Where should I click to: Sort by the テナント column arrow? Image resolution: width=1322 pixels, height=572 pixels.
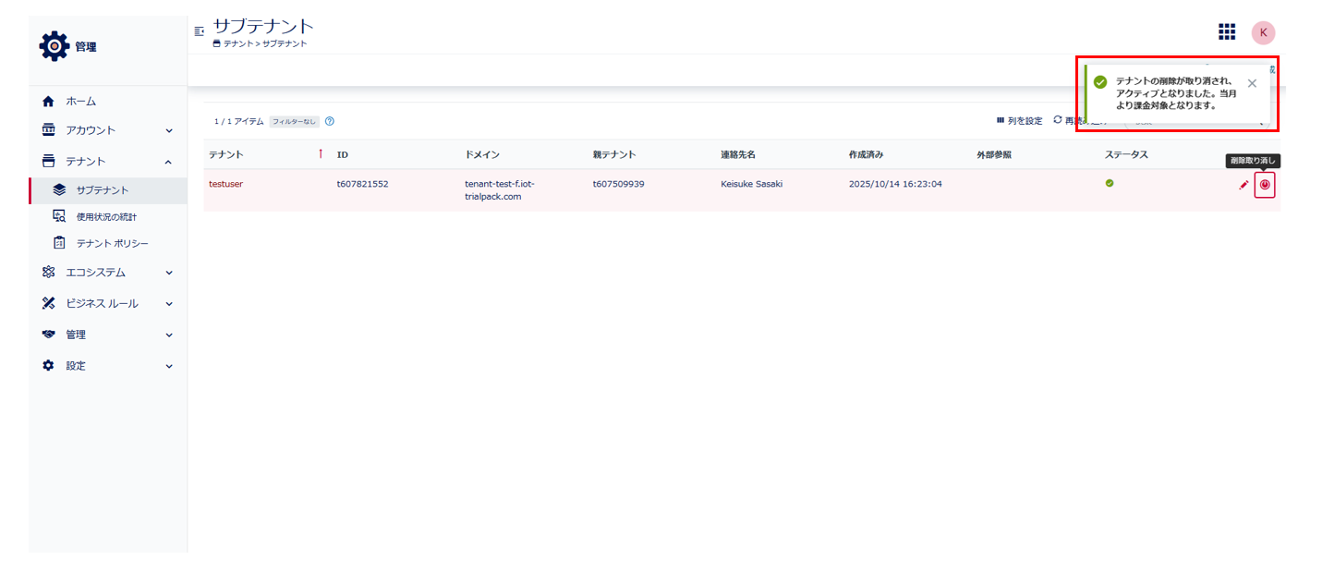pos(321,154)
